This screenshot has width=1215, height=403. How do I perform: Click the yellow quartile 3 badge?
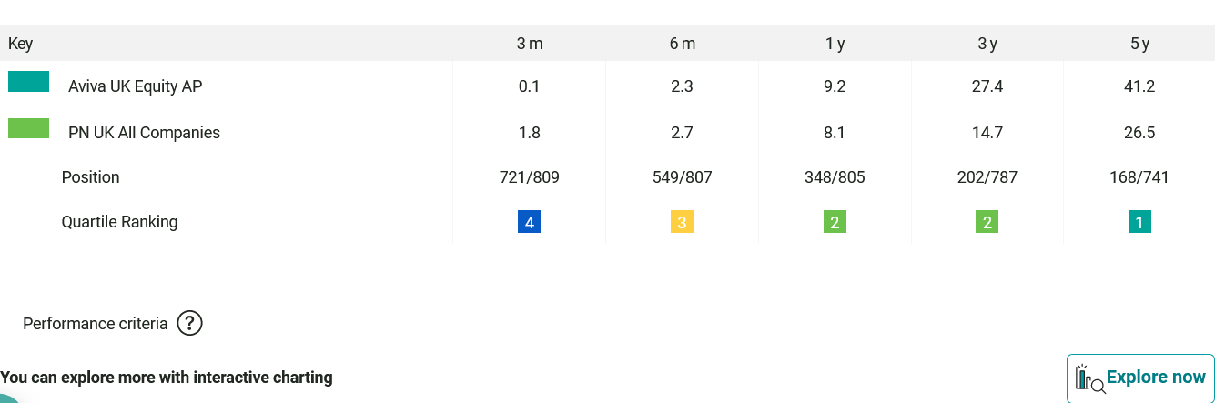coord(682,222)
